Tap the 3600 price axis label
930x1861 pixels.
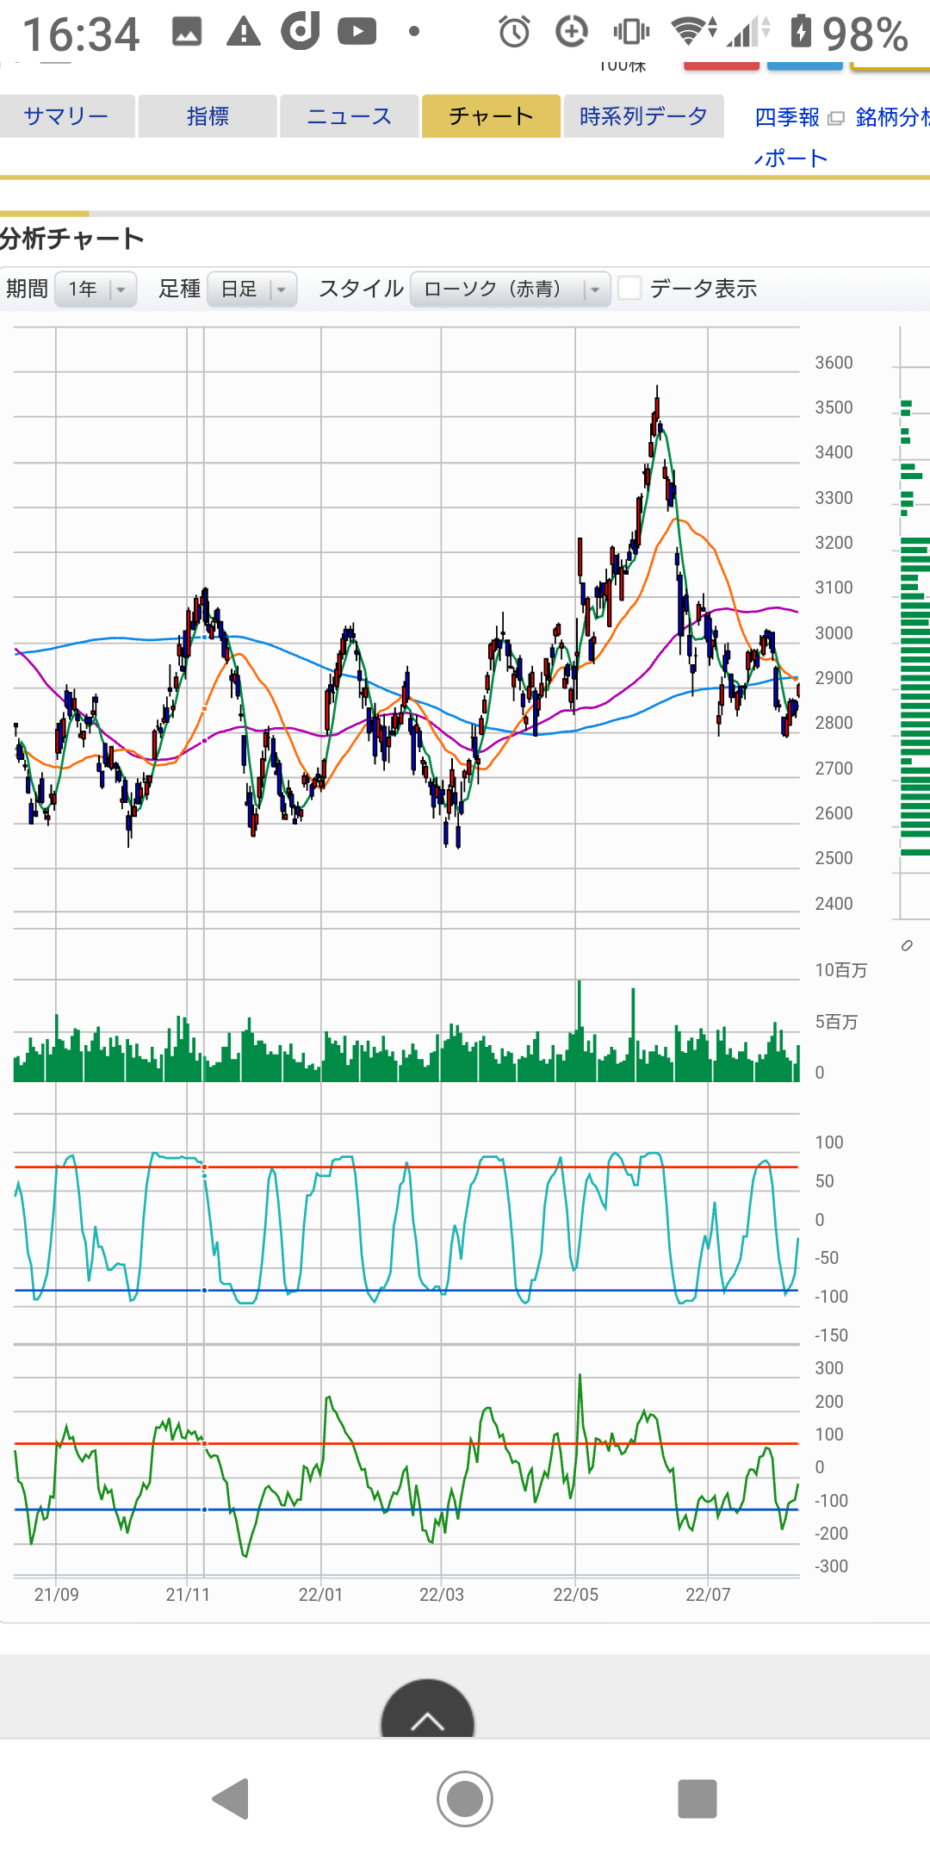pos(834,363)
